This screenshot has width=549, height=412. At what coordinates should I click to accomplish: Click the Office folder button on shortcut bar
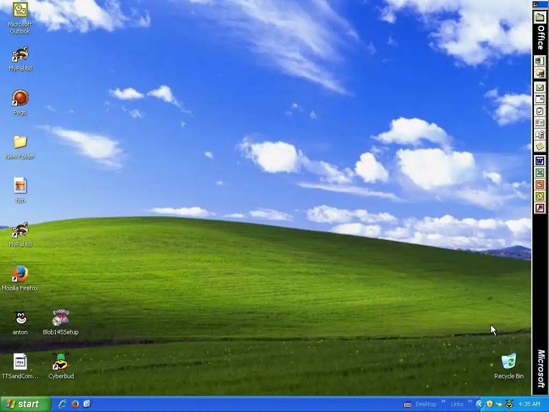click(x=540, y=17)
